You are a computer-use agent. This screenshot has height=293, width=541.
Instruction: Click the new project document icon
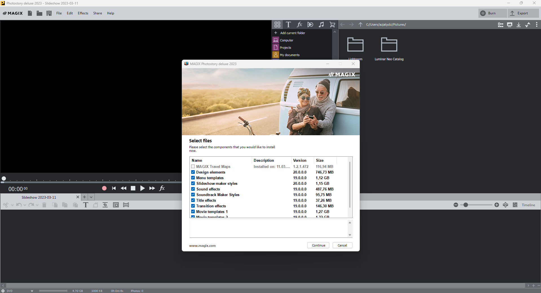click(x=30, y=13)
